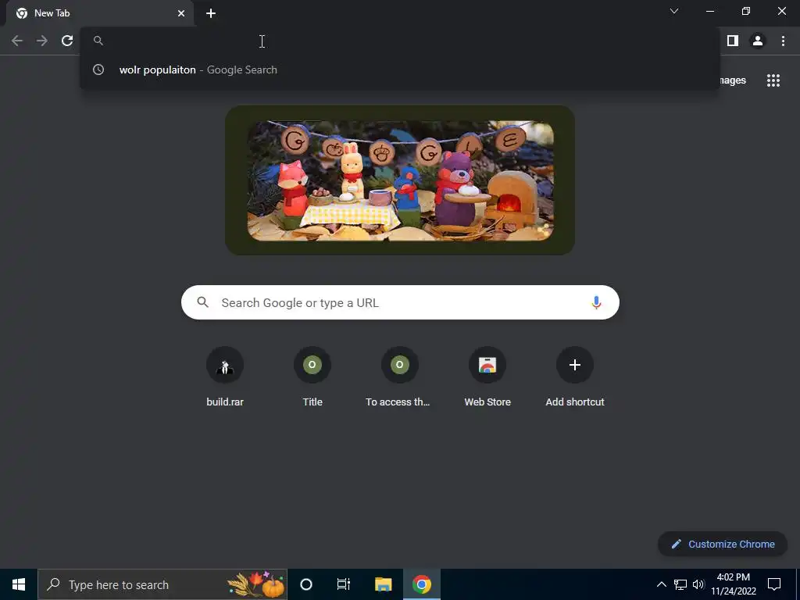Open the notification center icon
Image resolution: width=800 pixels, height=600 pixels.
click(774, 584)
